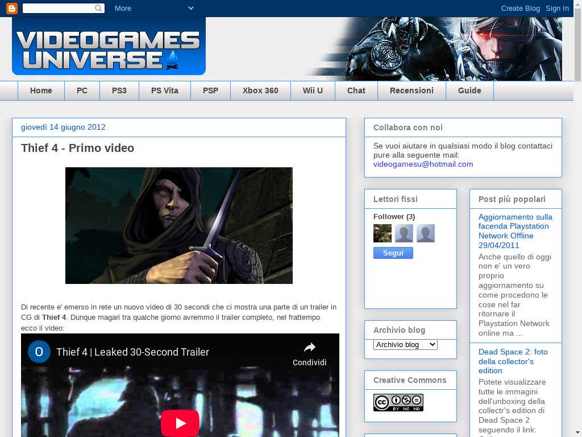Viewport: 582px width, 437px height.
Task: Open the PC menu tab
Action: pyautogui.click(x=82, y=90)
